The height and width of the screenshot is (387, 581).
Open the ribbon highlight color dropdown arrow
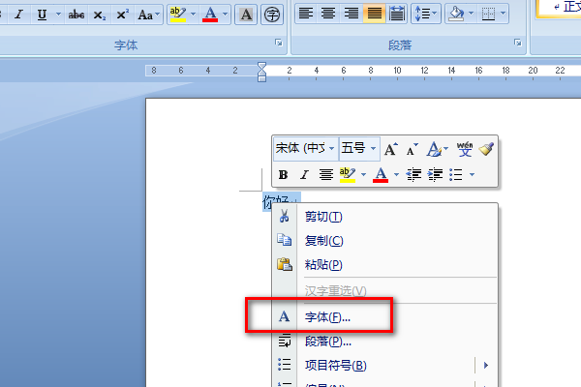[x=194, y=15]
